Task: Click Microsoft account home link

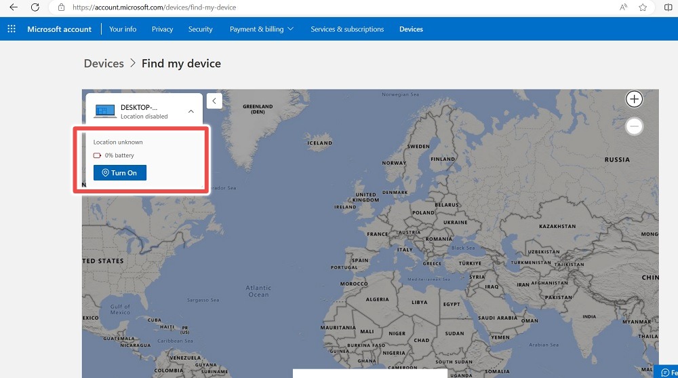Action: 59,29
